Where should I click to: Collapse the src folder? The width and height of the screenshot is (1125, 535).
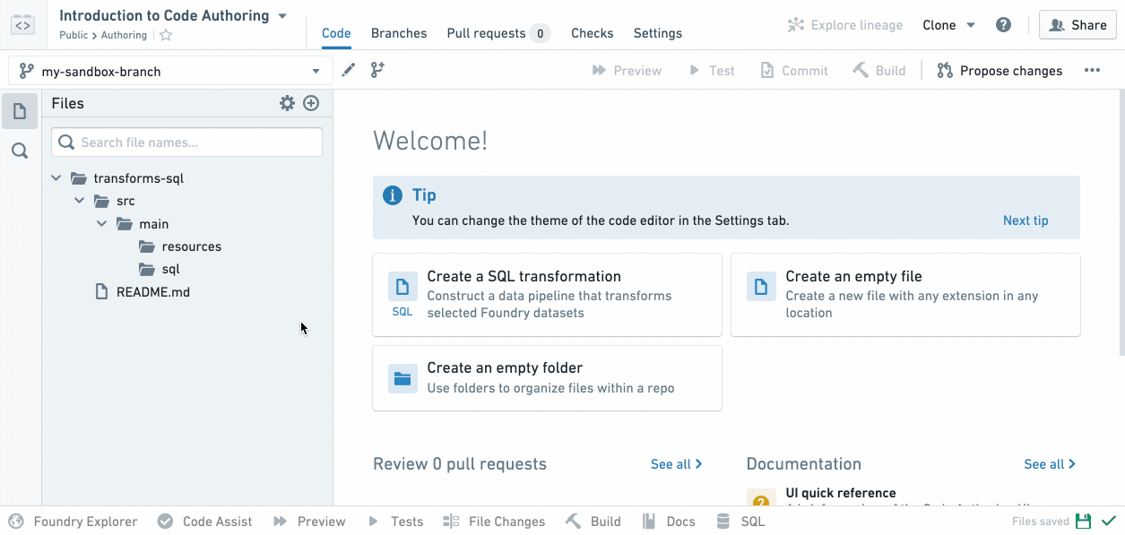coord(80,201)
